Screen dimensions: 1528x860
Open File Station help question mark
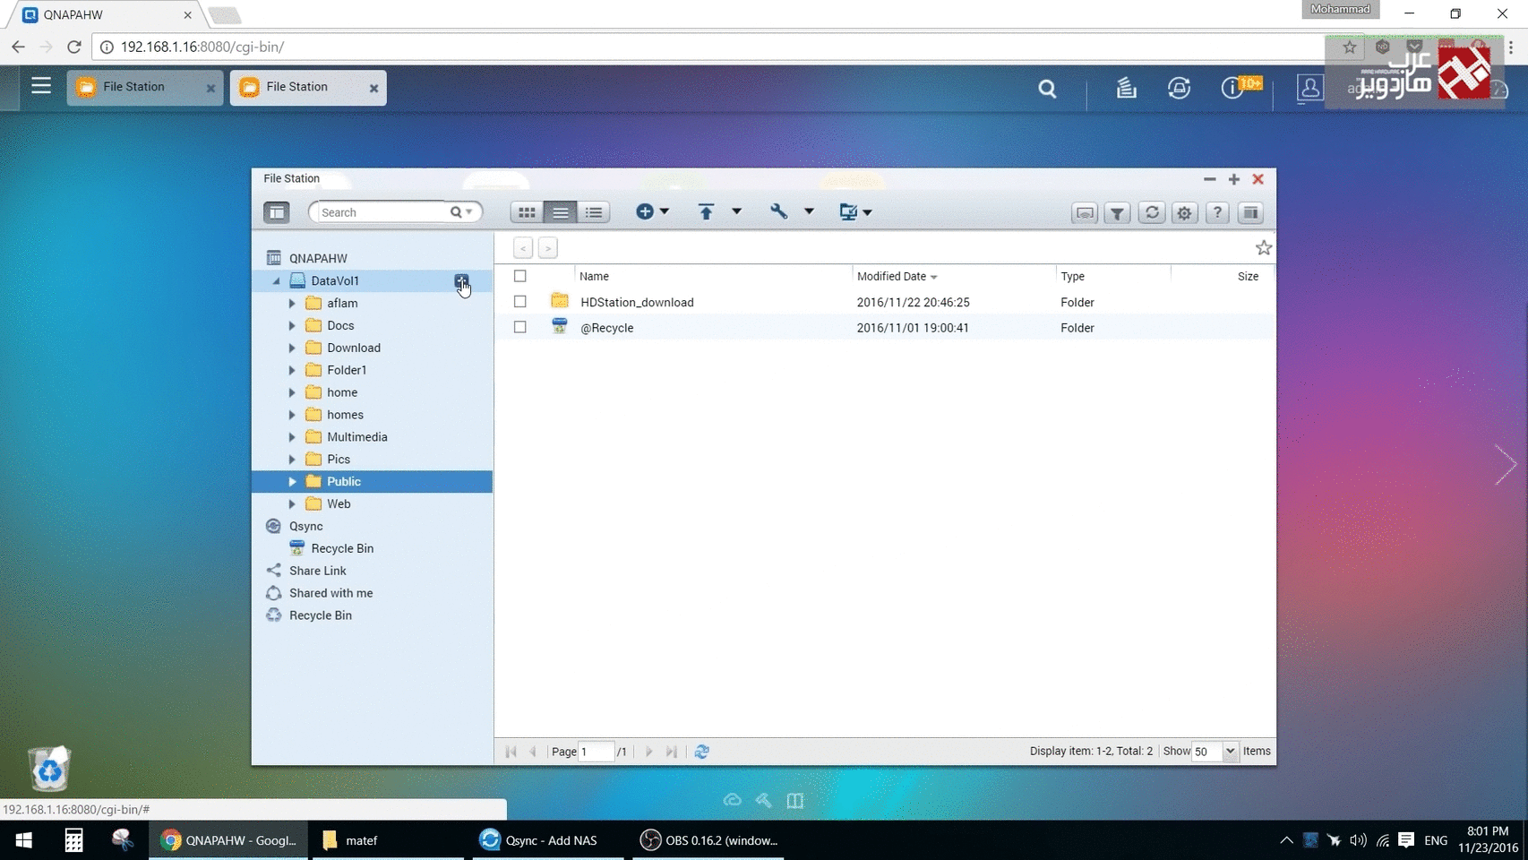[1217, 213]
